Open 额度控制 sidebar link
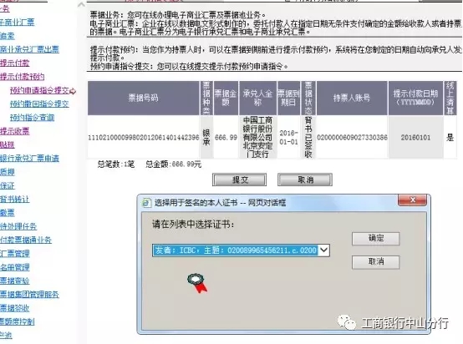This screenshot has height=344, width=463. pos(17,321)
